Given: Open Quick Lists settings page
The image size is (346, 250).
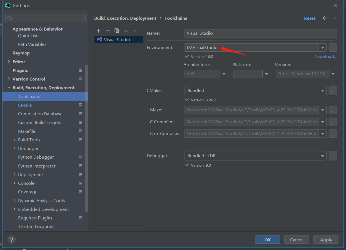Looking at the screenshot, I should [29, 36].
